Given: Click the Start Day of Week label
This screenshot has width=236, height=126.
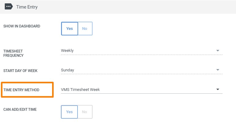Looking at the screenshot, I should pyautogui.click(x=20, y=70).
